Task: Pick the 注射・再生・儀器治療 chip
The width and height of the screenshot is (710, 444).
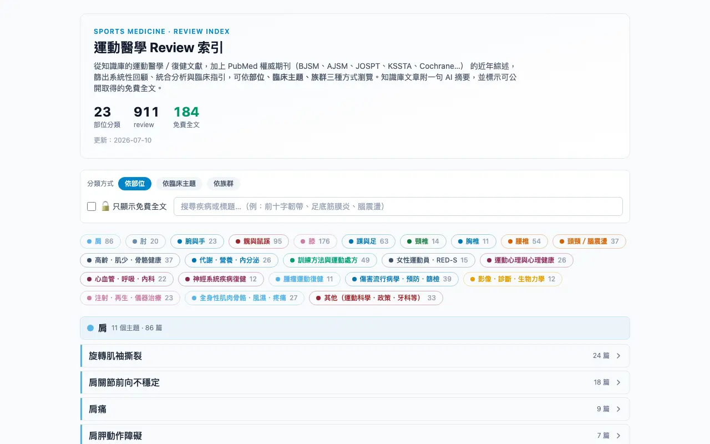Action: pos(130,298)
